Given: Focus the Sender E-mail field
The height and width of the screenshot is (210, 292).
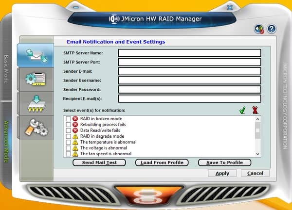Looking at the screenshot, I should 190,71.
